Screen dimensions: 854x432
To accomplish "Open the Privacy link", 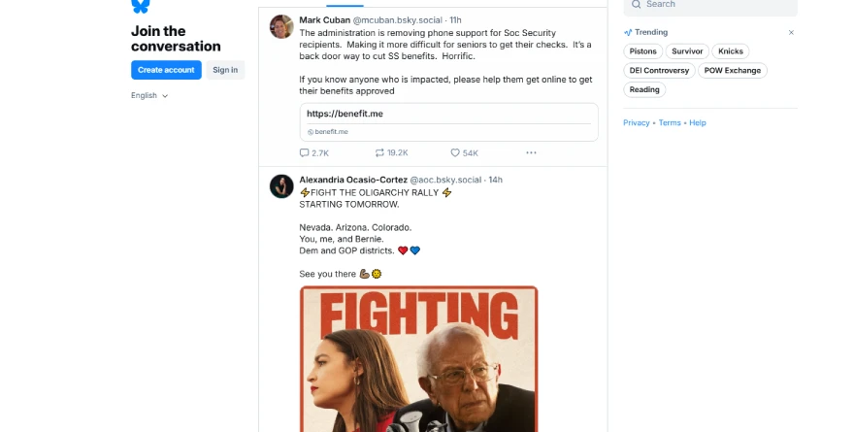I will tap(637, 123).
